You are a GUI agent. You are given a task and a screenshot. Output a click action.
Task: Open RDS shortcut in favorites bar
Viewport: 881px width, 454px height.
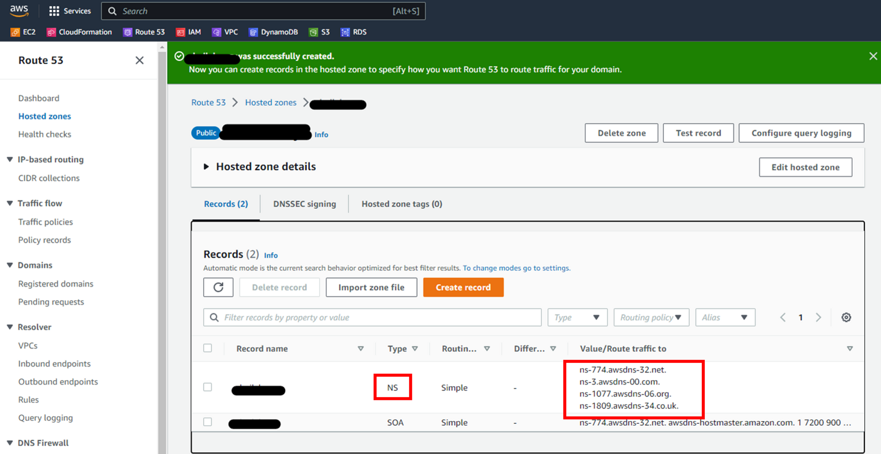pyautogui.click(x=354, y=32)
